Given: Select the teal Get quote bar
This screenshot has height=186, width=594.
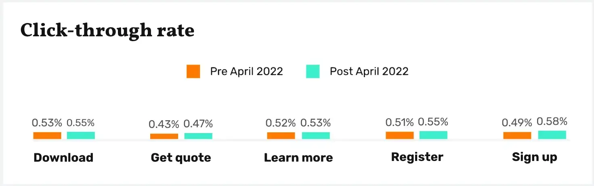Looking at the screenshot, I should pyautogui.click(x=198, y=136).
